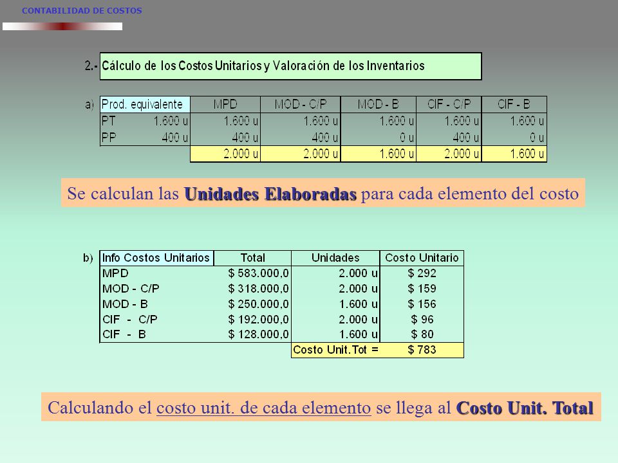Viewport: 618px width, 463px height.
Task: Click the '0 u' cell under MOD - B
Action: coord(406,138)
